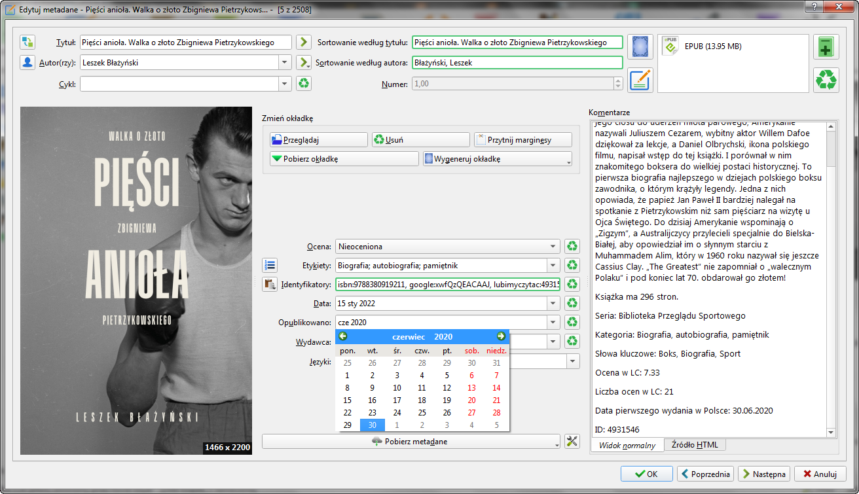Select day 13 in the calendar
This screenshot has width=859, height=494.
(x=471, y=388)
